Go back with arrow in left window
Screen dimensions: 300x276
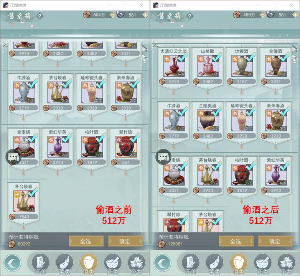point(12,263)
